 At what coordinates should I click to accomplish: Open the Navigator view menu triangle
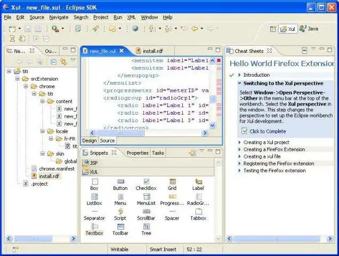[73, 59]
